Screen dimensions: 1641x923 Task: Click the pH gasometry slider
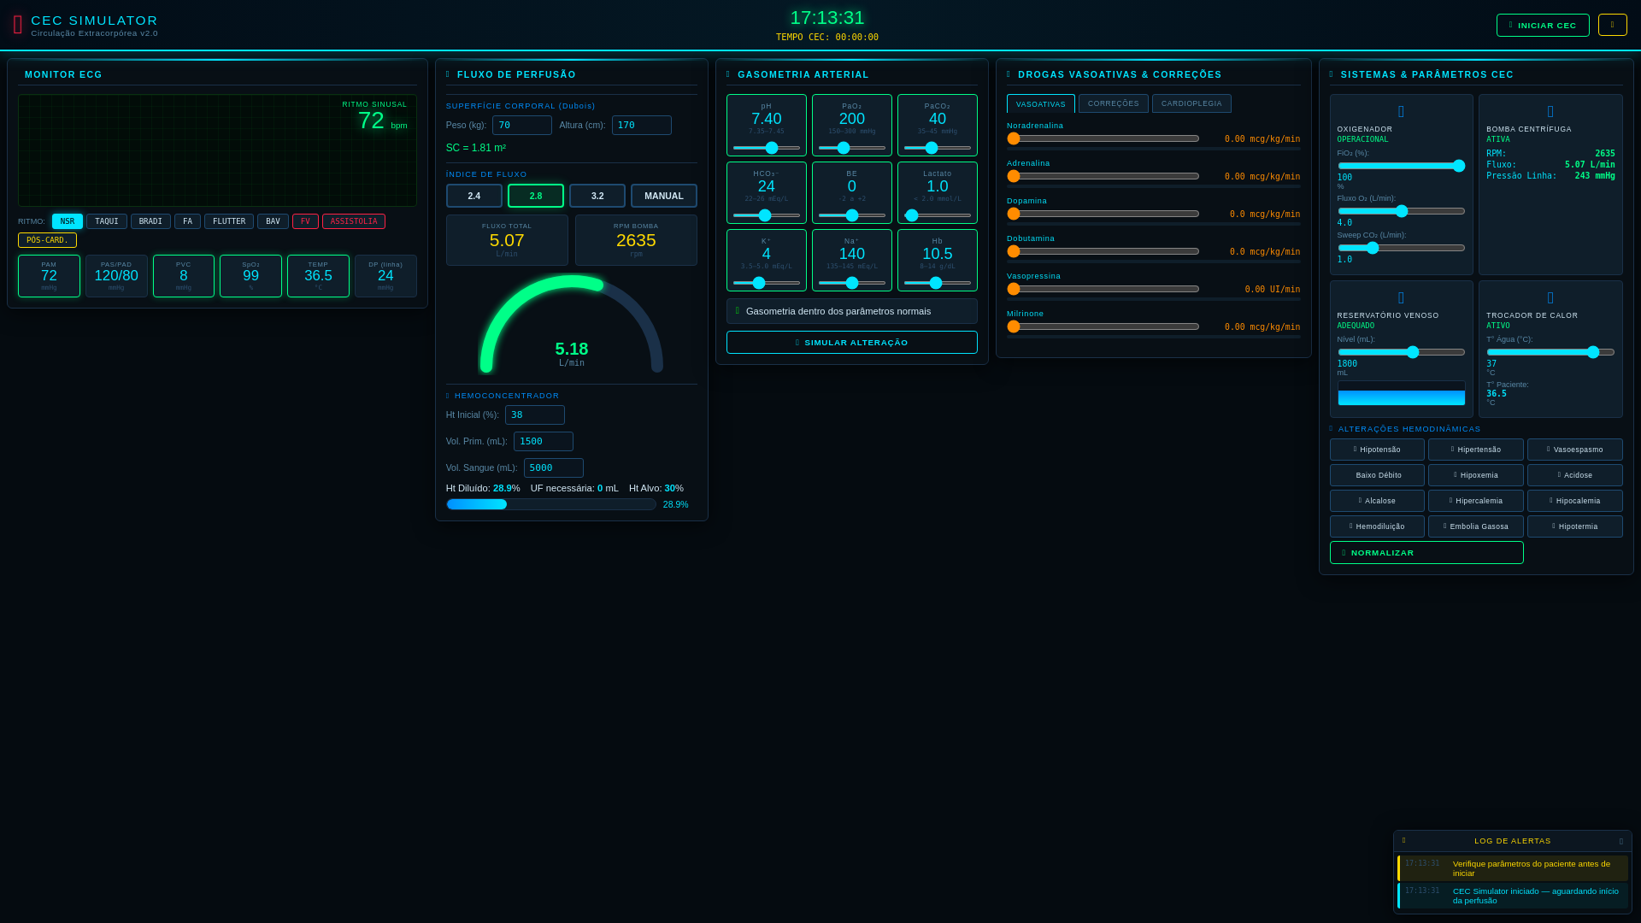(767, 148)
